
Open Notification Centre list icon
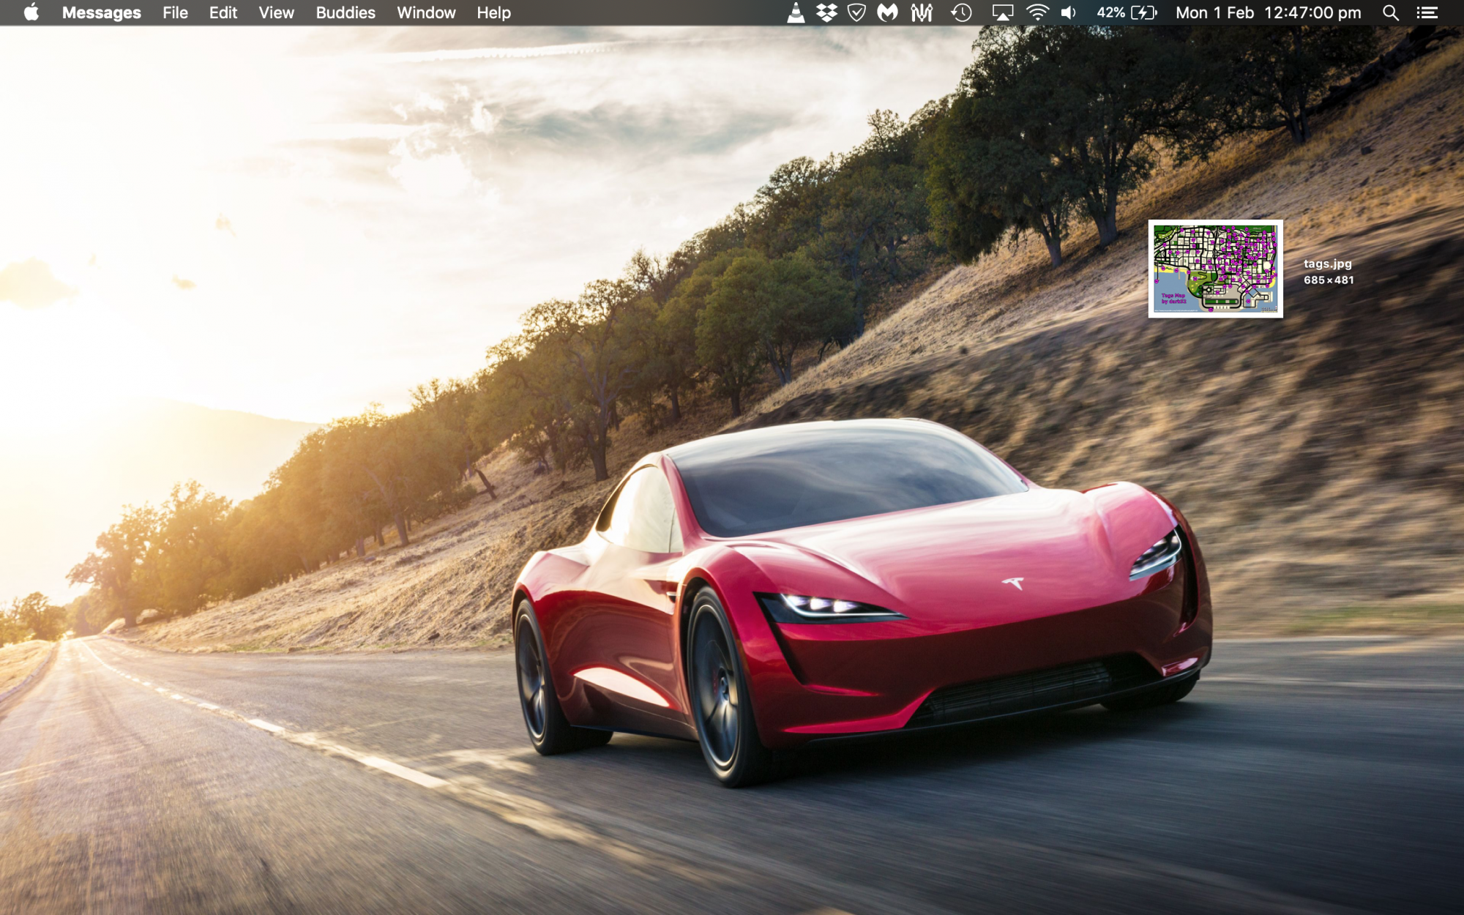pyautogui.click(x=1427, y=12)
